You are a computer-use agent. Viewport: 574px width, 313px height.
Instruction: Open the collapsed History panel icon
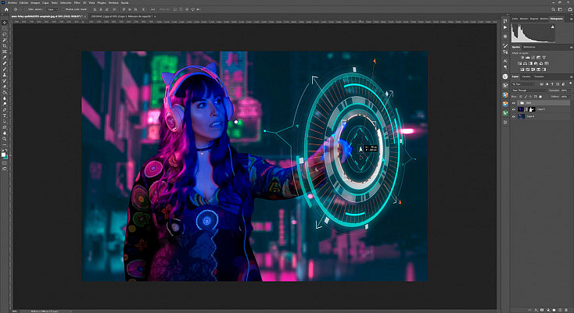pos(505,21)
